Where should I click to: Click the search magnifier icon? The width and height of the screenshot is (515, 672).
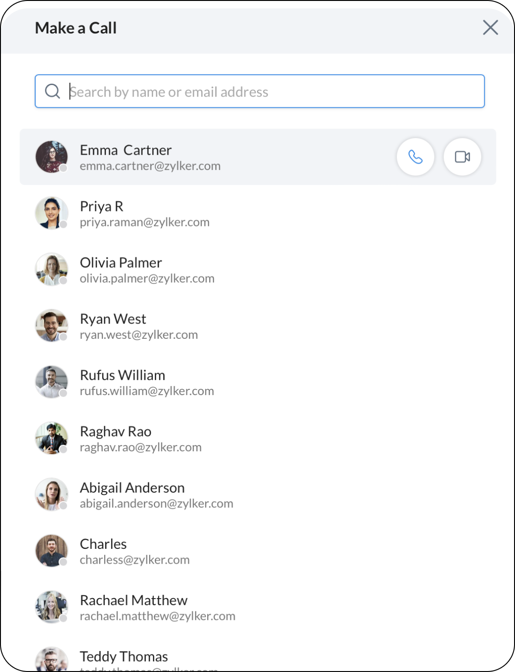53,91
